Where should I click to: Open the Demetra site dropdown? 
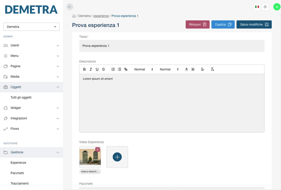click(31, 27)
